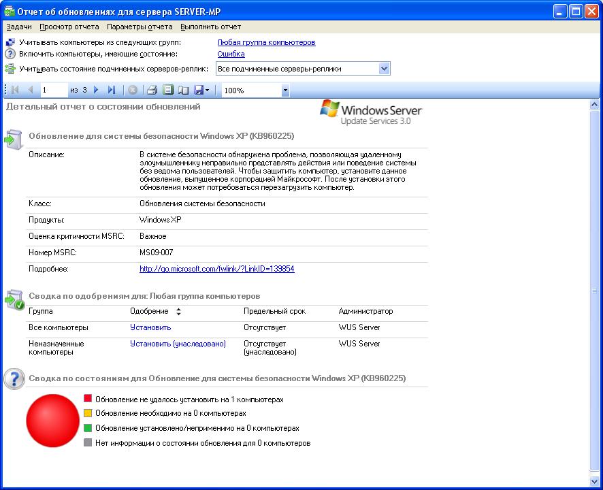Open the Задачи menu

19,27
